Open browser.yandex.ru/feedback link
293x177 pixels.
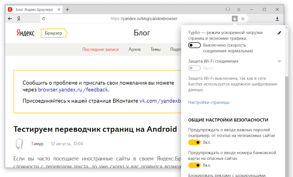click(x=73, y=90)
